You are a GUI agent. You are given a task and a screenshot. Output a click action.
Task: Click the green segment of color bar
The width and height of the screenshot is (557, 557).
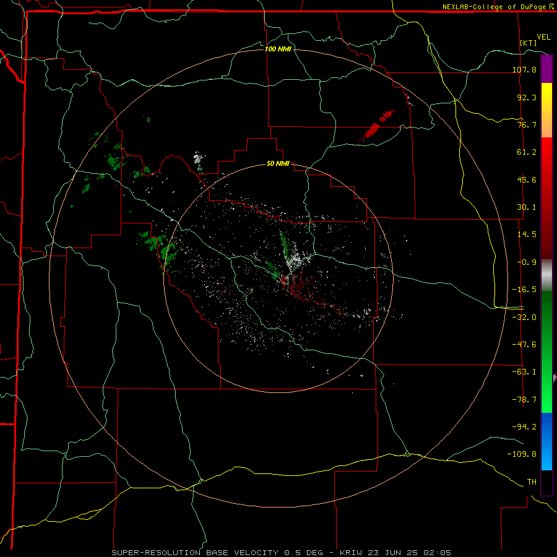click(x=546, y=352)
